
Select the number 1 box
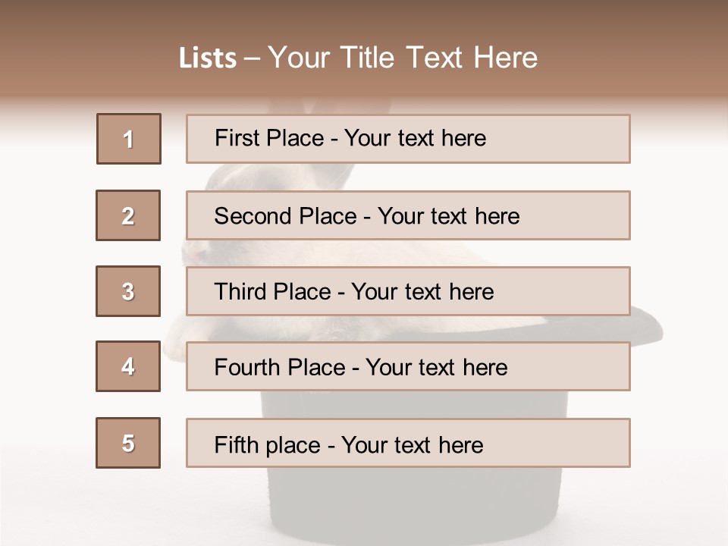(x=129, y=139)
